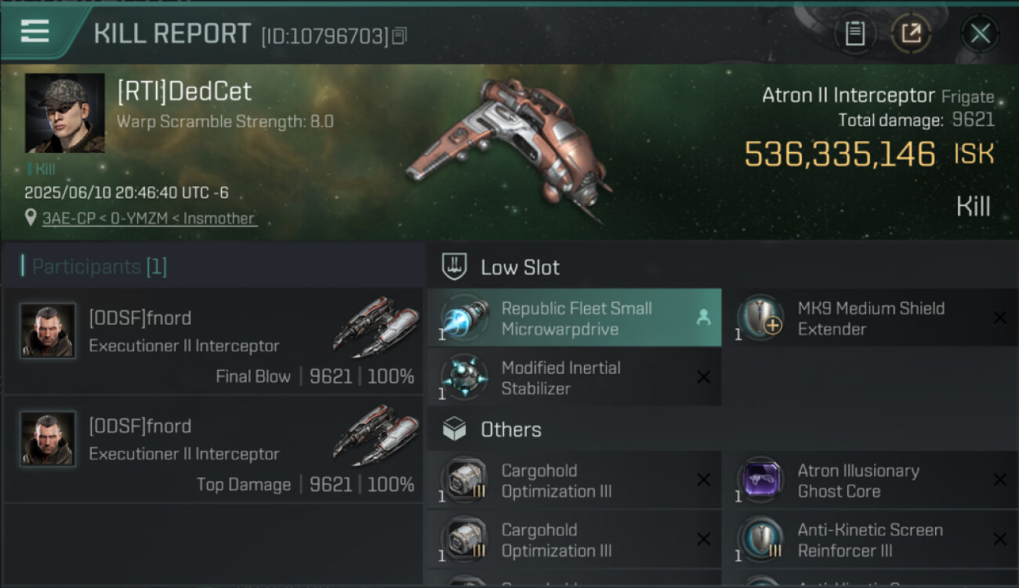Click the Atron Illusionary Ghost Core icon
Image resolution: width=1019 pixels, height=588 pixels.
760,481
